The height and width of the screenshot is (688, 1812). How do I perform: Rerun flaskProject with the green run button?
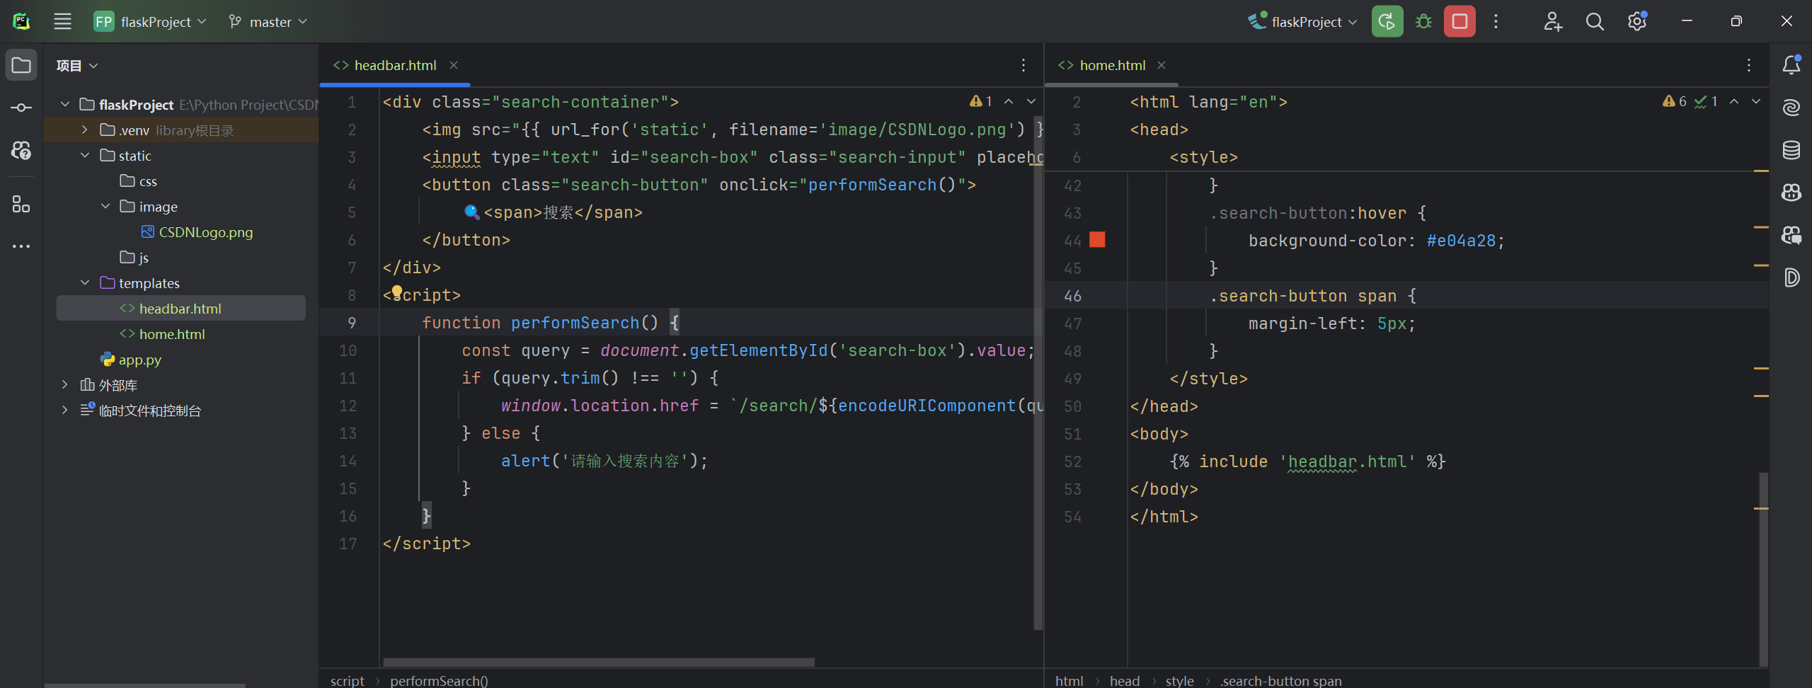(1387, 21)
